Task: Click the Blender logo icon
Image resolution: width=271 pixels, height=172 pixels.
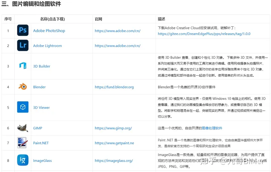Action: pyautogui.click(x=23, y=87)
